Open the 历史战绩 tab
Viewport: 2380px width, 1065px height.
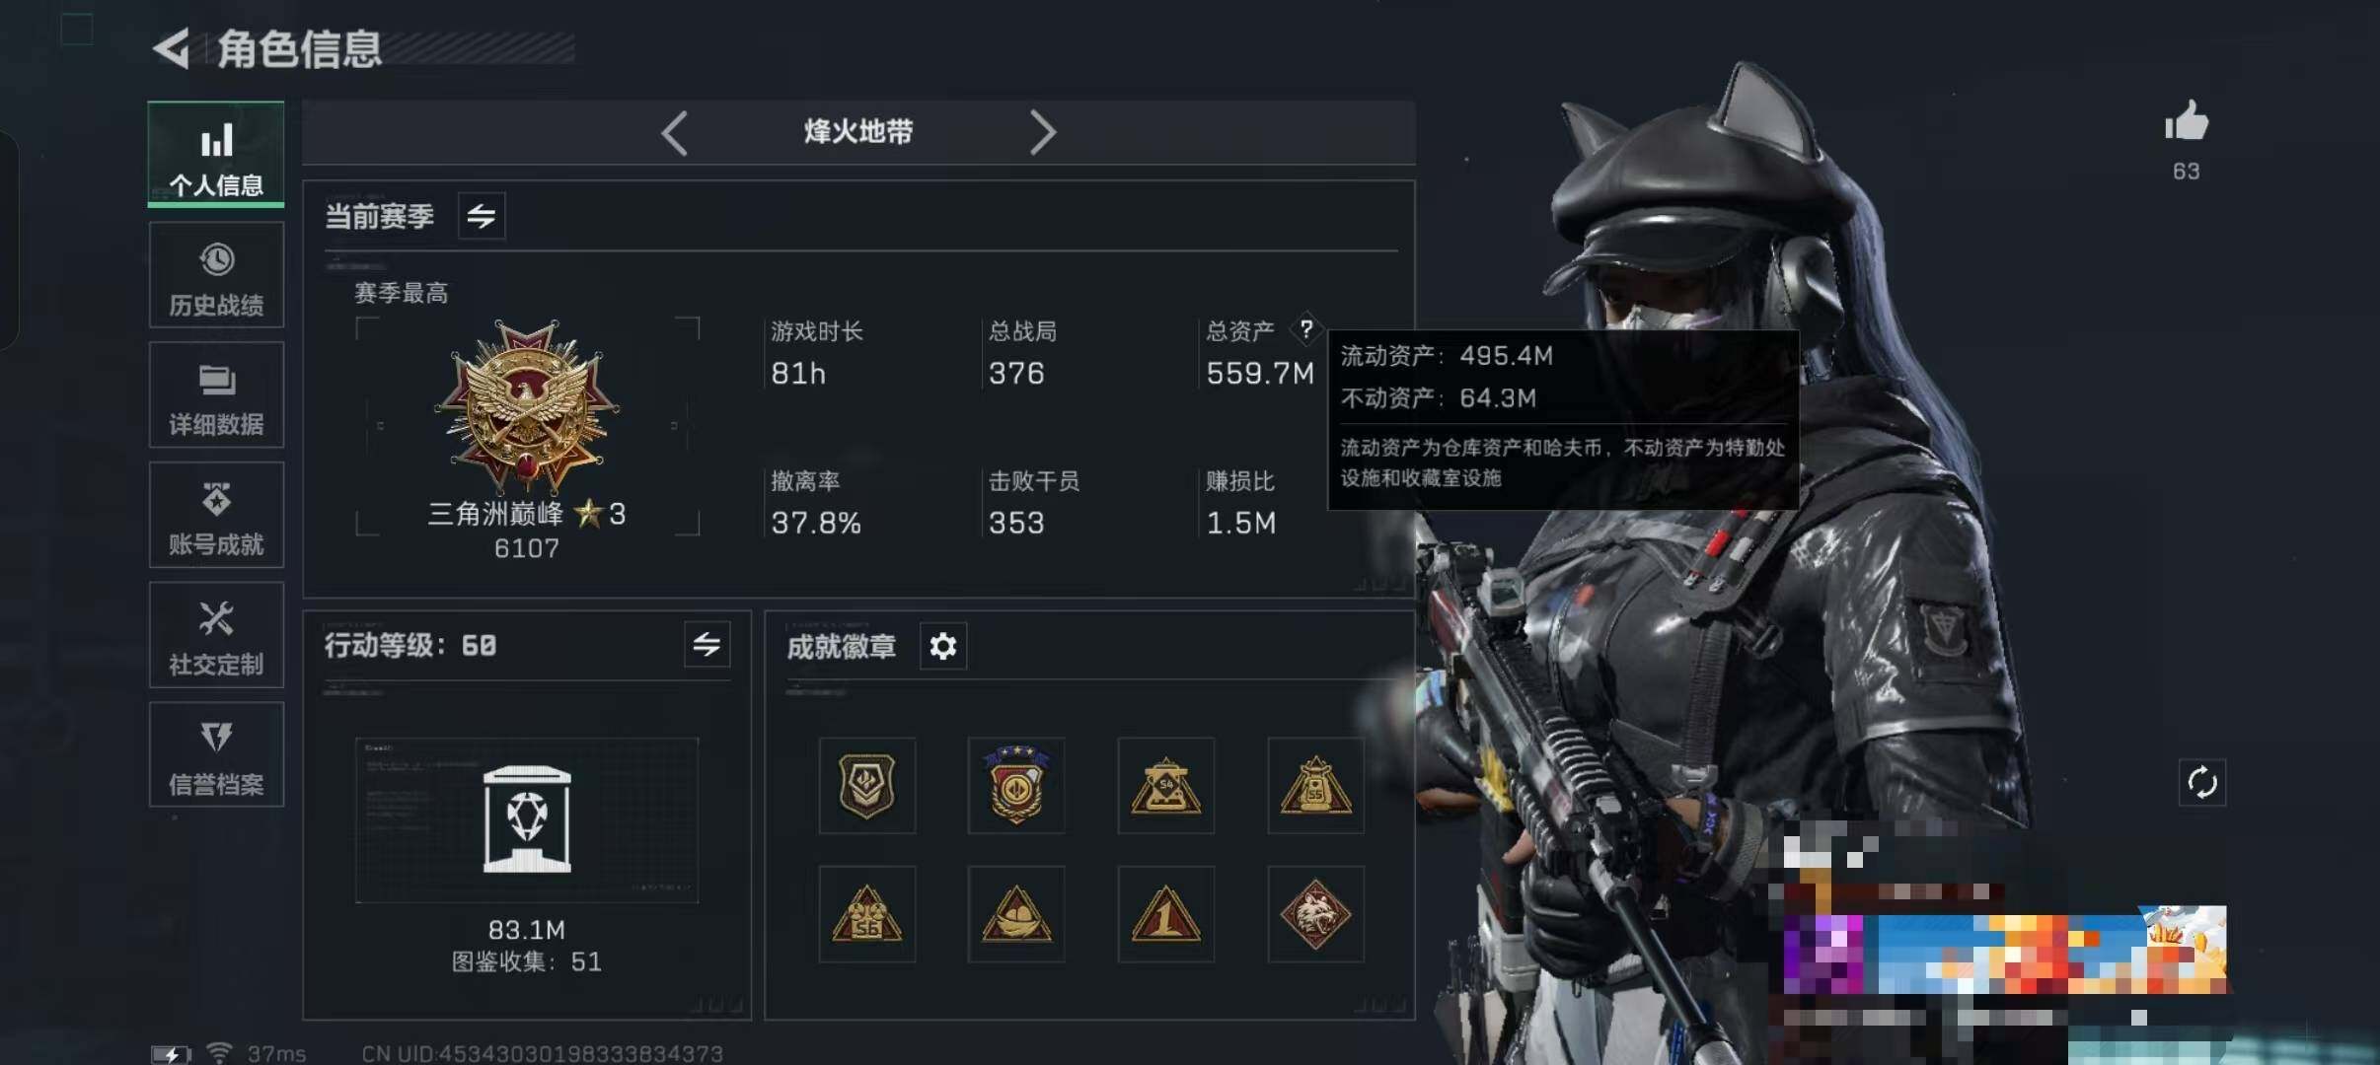pos(216,274)
